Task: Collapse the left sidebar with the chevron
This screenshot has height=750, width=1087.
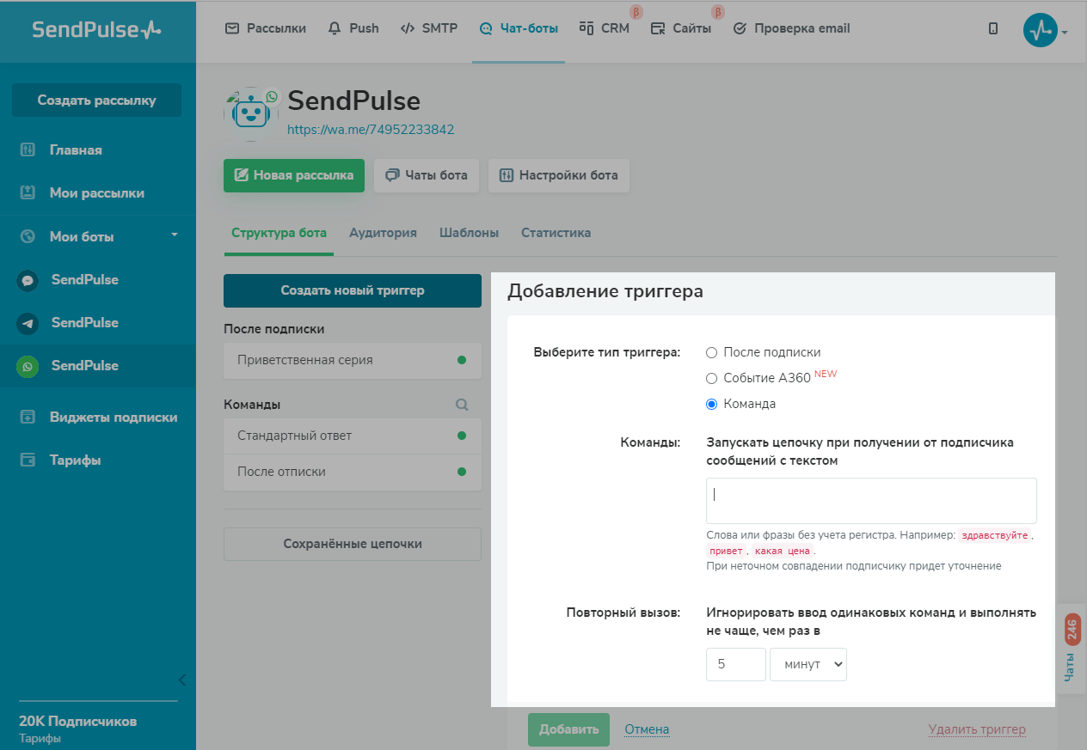Action: tap(181, 680)
